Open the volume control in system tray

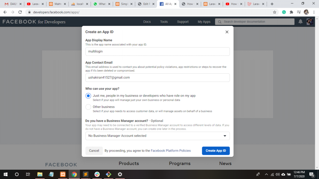[278, 174]
